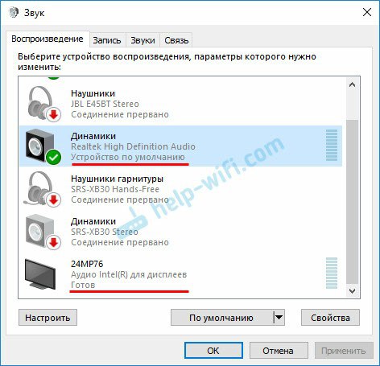Image resolution: width=380 pixels, height=366 pixels.
Task: Set device with По умолчанию button
Action: [x=221, y=318]
